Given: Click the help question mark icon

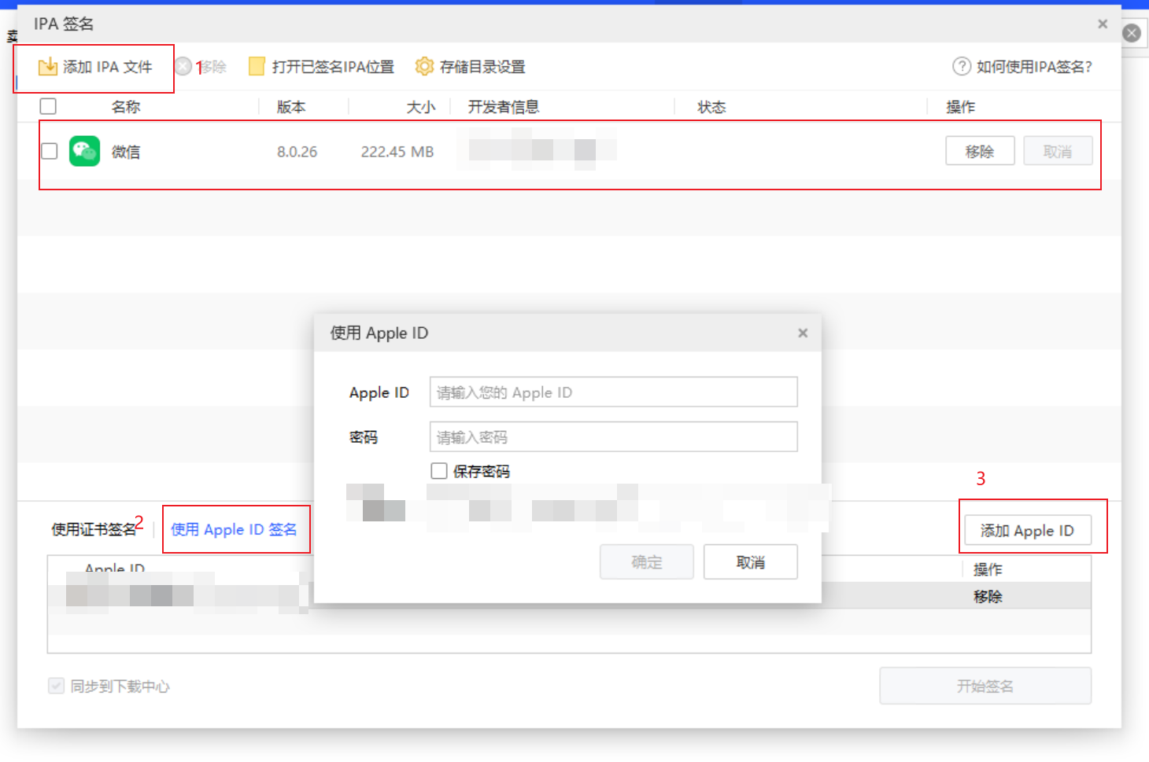Looking at the screenshot, I should click(962, 67).
